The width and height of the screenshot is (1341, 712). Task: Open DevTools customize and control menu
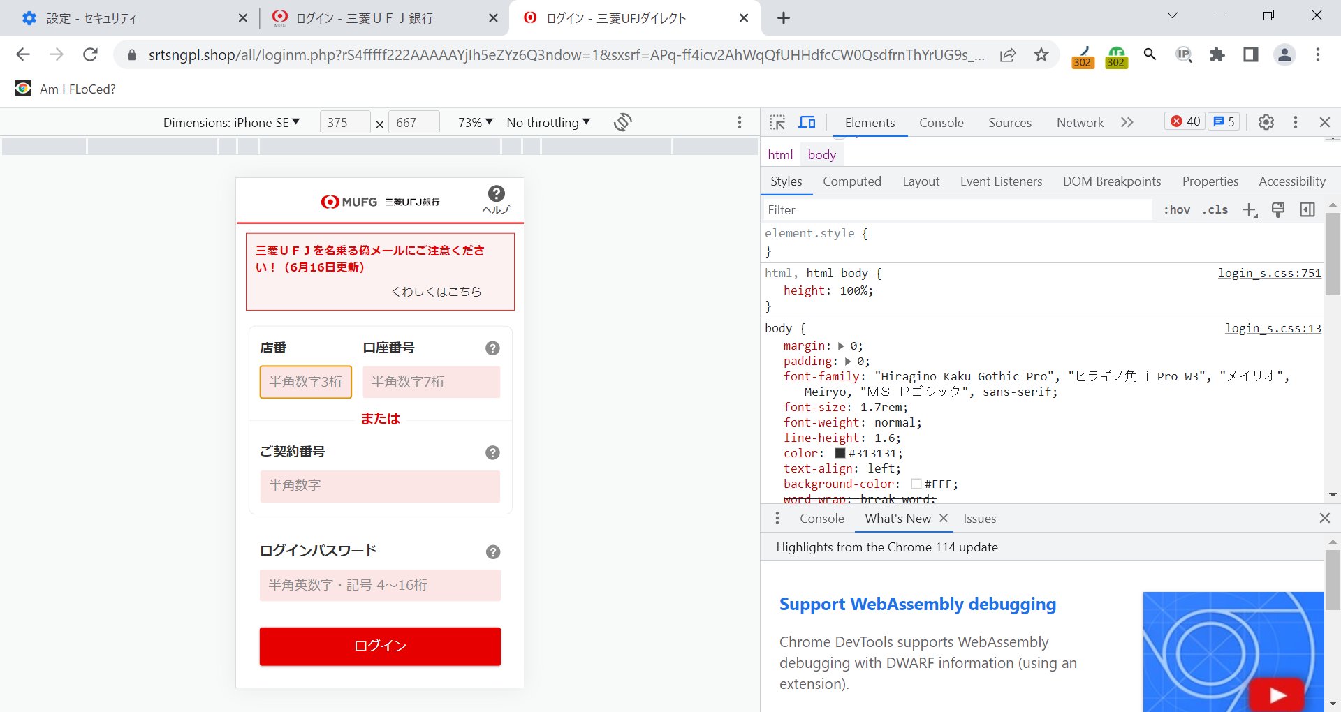(x=1296, y=122)
